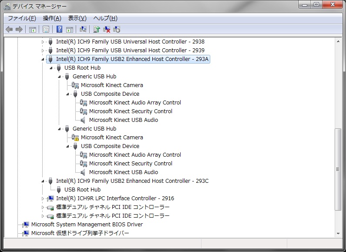Expand the ICH9R LPC Interface Controller node
This screenshot has width=346, height=252.
pyautogui.click(x=43, y=198)
